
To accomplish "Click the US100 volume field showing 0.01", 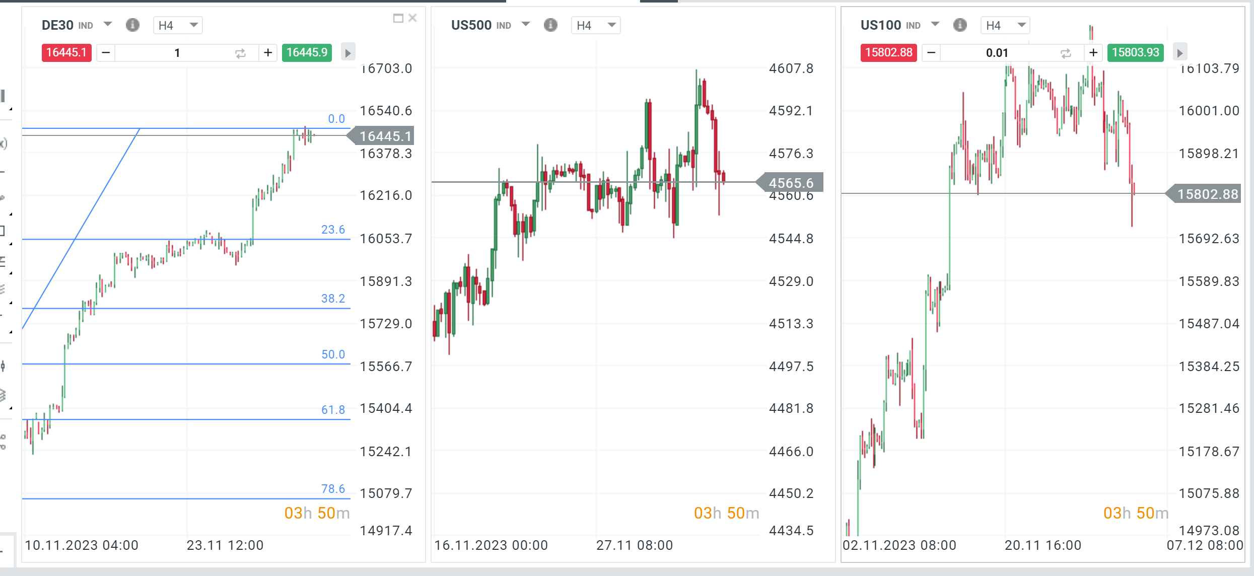I will (997, 53).
